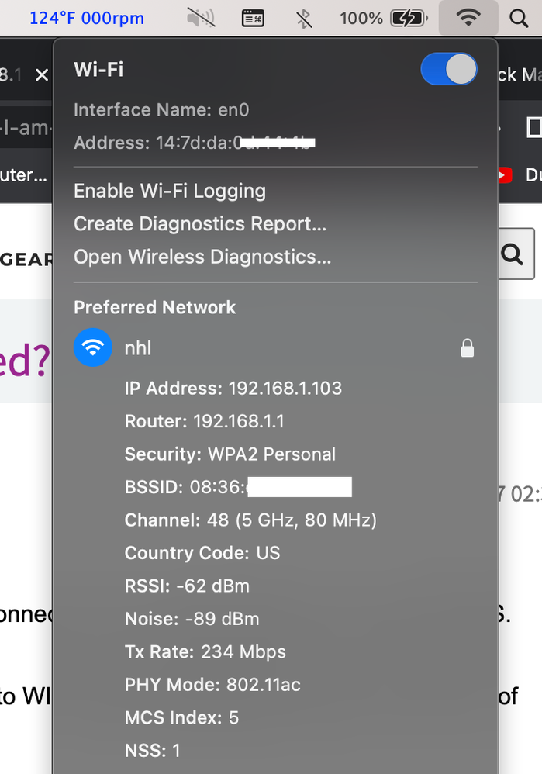The image size is (542, 774).
Task: Open Spotlight search from menu bar
Action: click(519, 18)
